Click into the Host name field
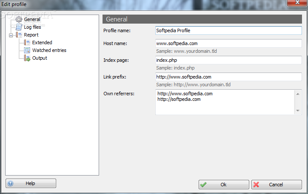 229,43
